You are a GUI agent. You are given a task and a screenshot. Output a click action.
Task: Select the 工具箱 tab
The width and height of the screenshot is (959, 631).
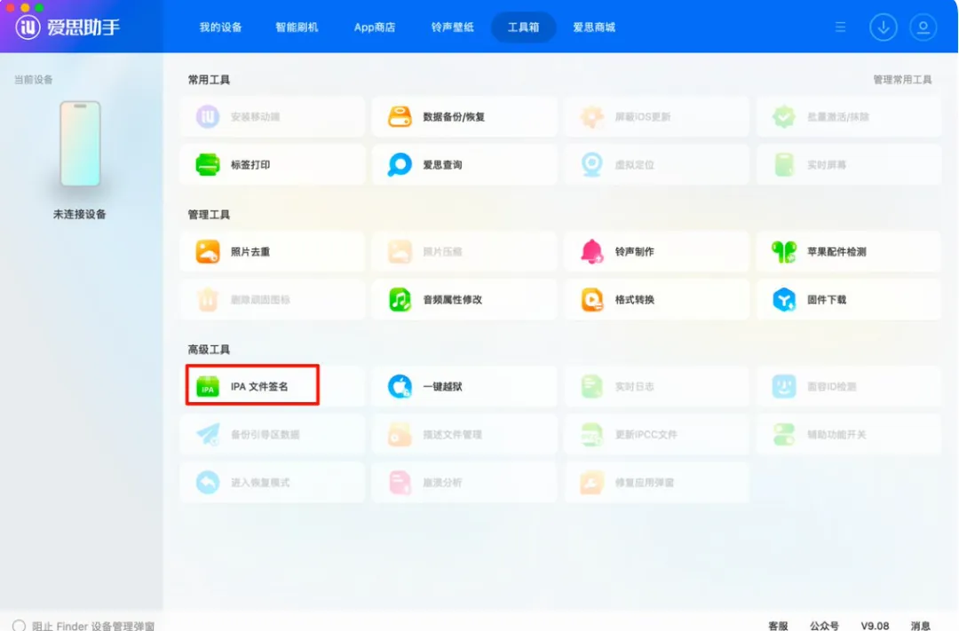[524, 28]
